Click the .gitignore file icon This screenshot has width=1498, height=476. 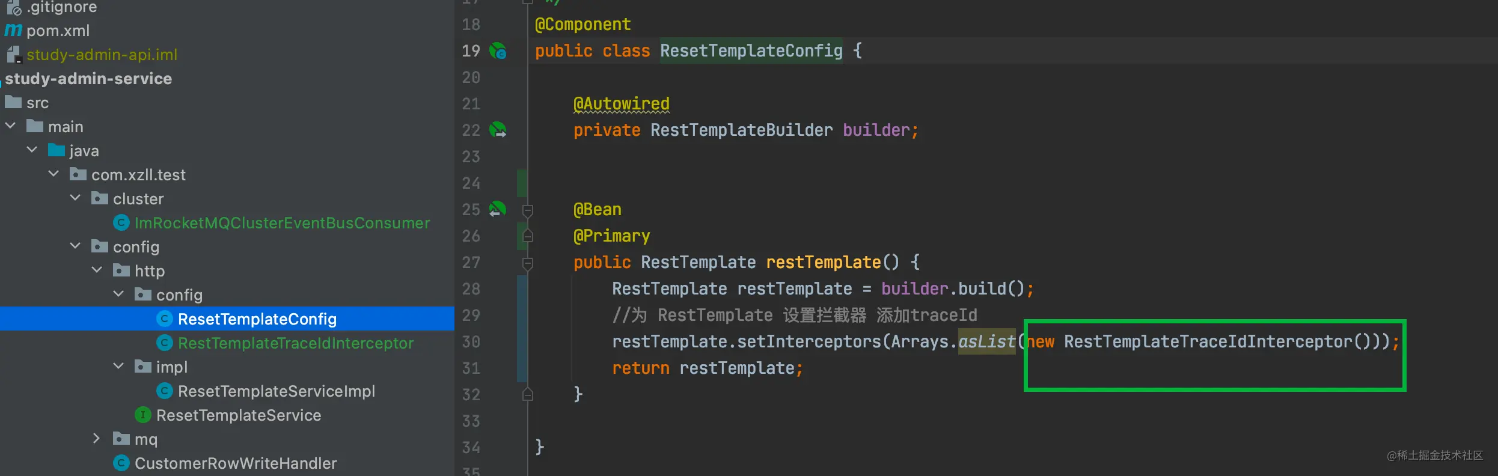click(x=13, y=7)
